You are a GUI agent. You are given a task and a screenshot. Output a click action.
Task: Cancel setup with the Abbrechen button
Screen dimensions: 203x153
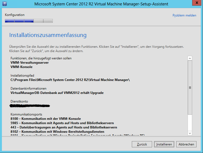coord(186,144)
